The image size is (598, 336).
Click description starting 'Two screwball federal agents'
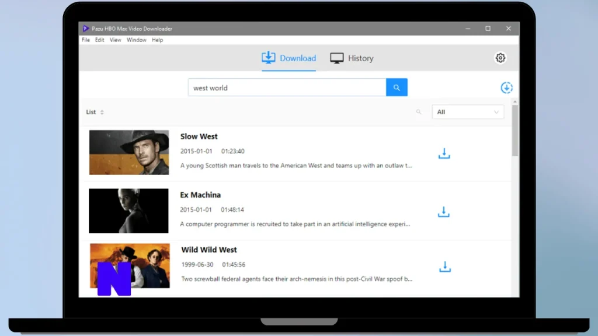297,279
